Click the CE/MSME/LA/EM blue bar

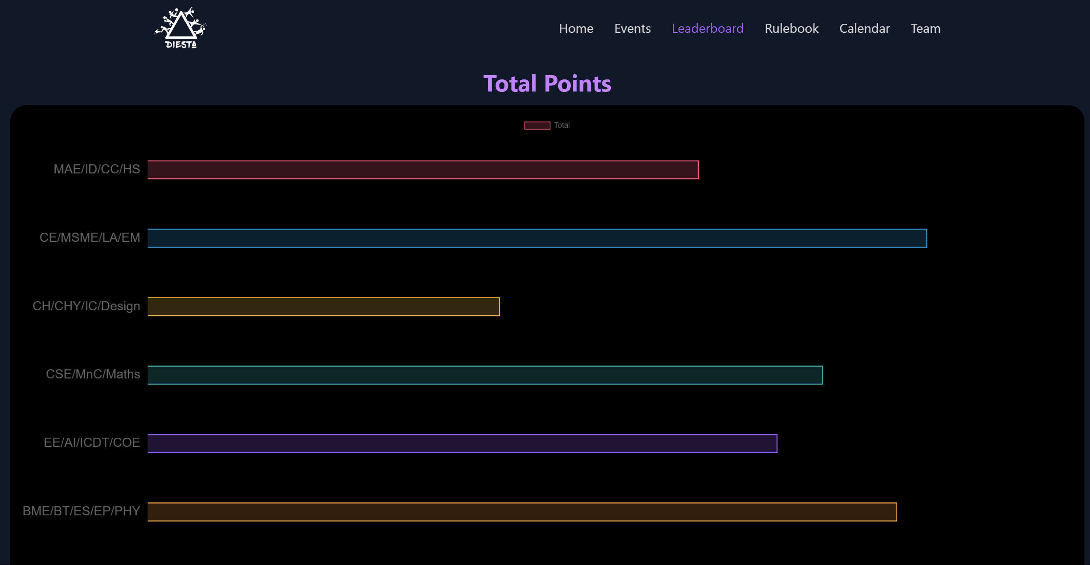coord(537,238)
